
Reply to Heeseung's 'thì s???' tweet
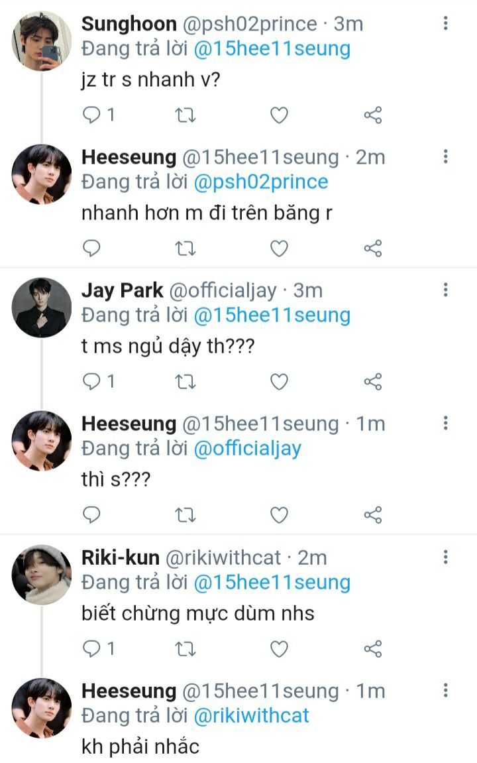[92, 515]
